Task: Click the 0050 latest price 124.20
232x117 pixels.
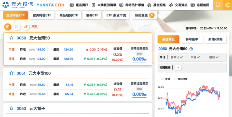Action: [69, 50]
